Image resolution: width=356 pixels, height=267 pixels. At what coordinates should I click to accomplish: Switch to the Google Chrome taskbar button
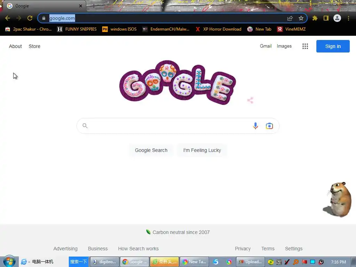click(135, 262)
